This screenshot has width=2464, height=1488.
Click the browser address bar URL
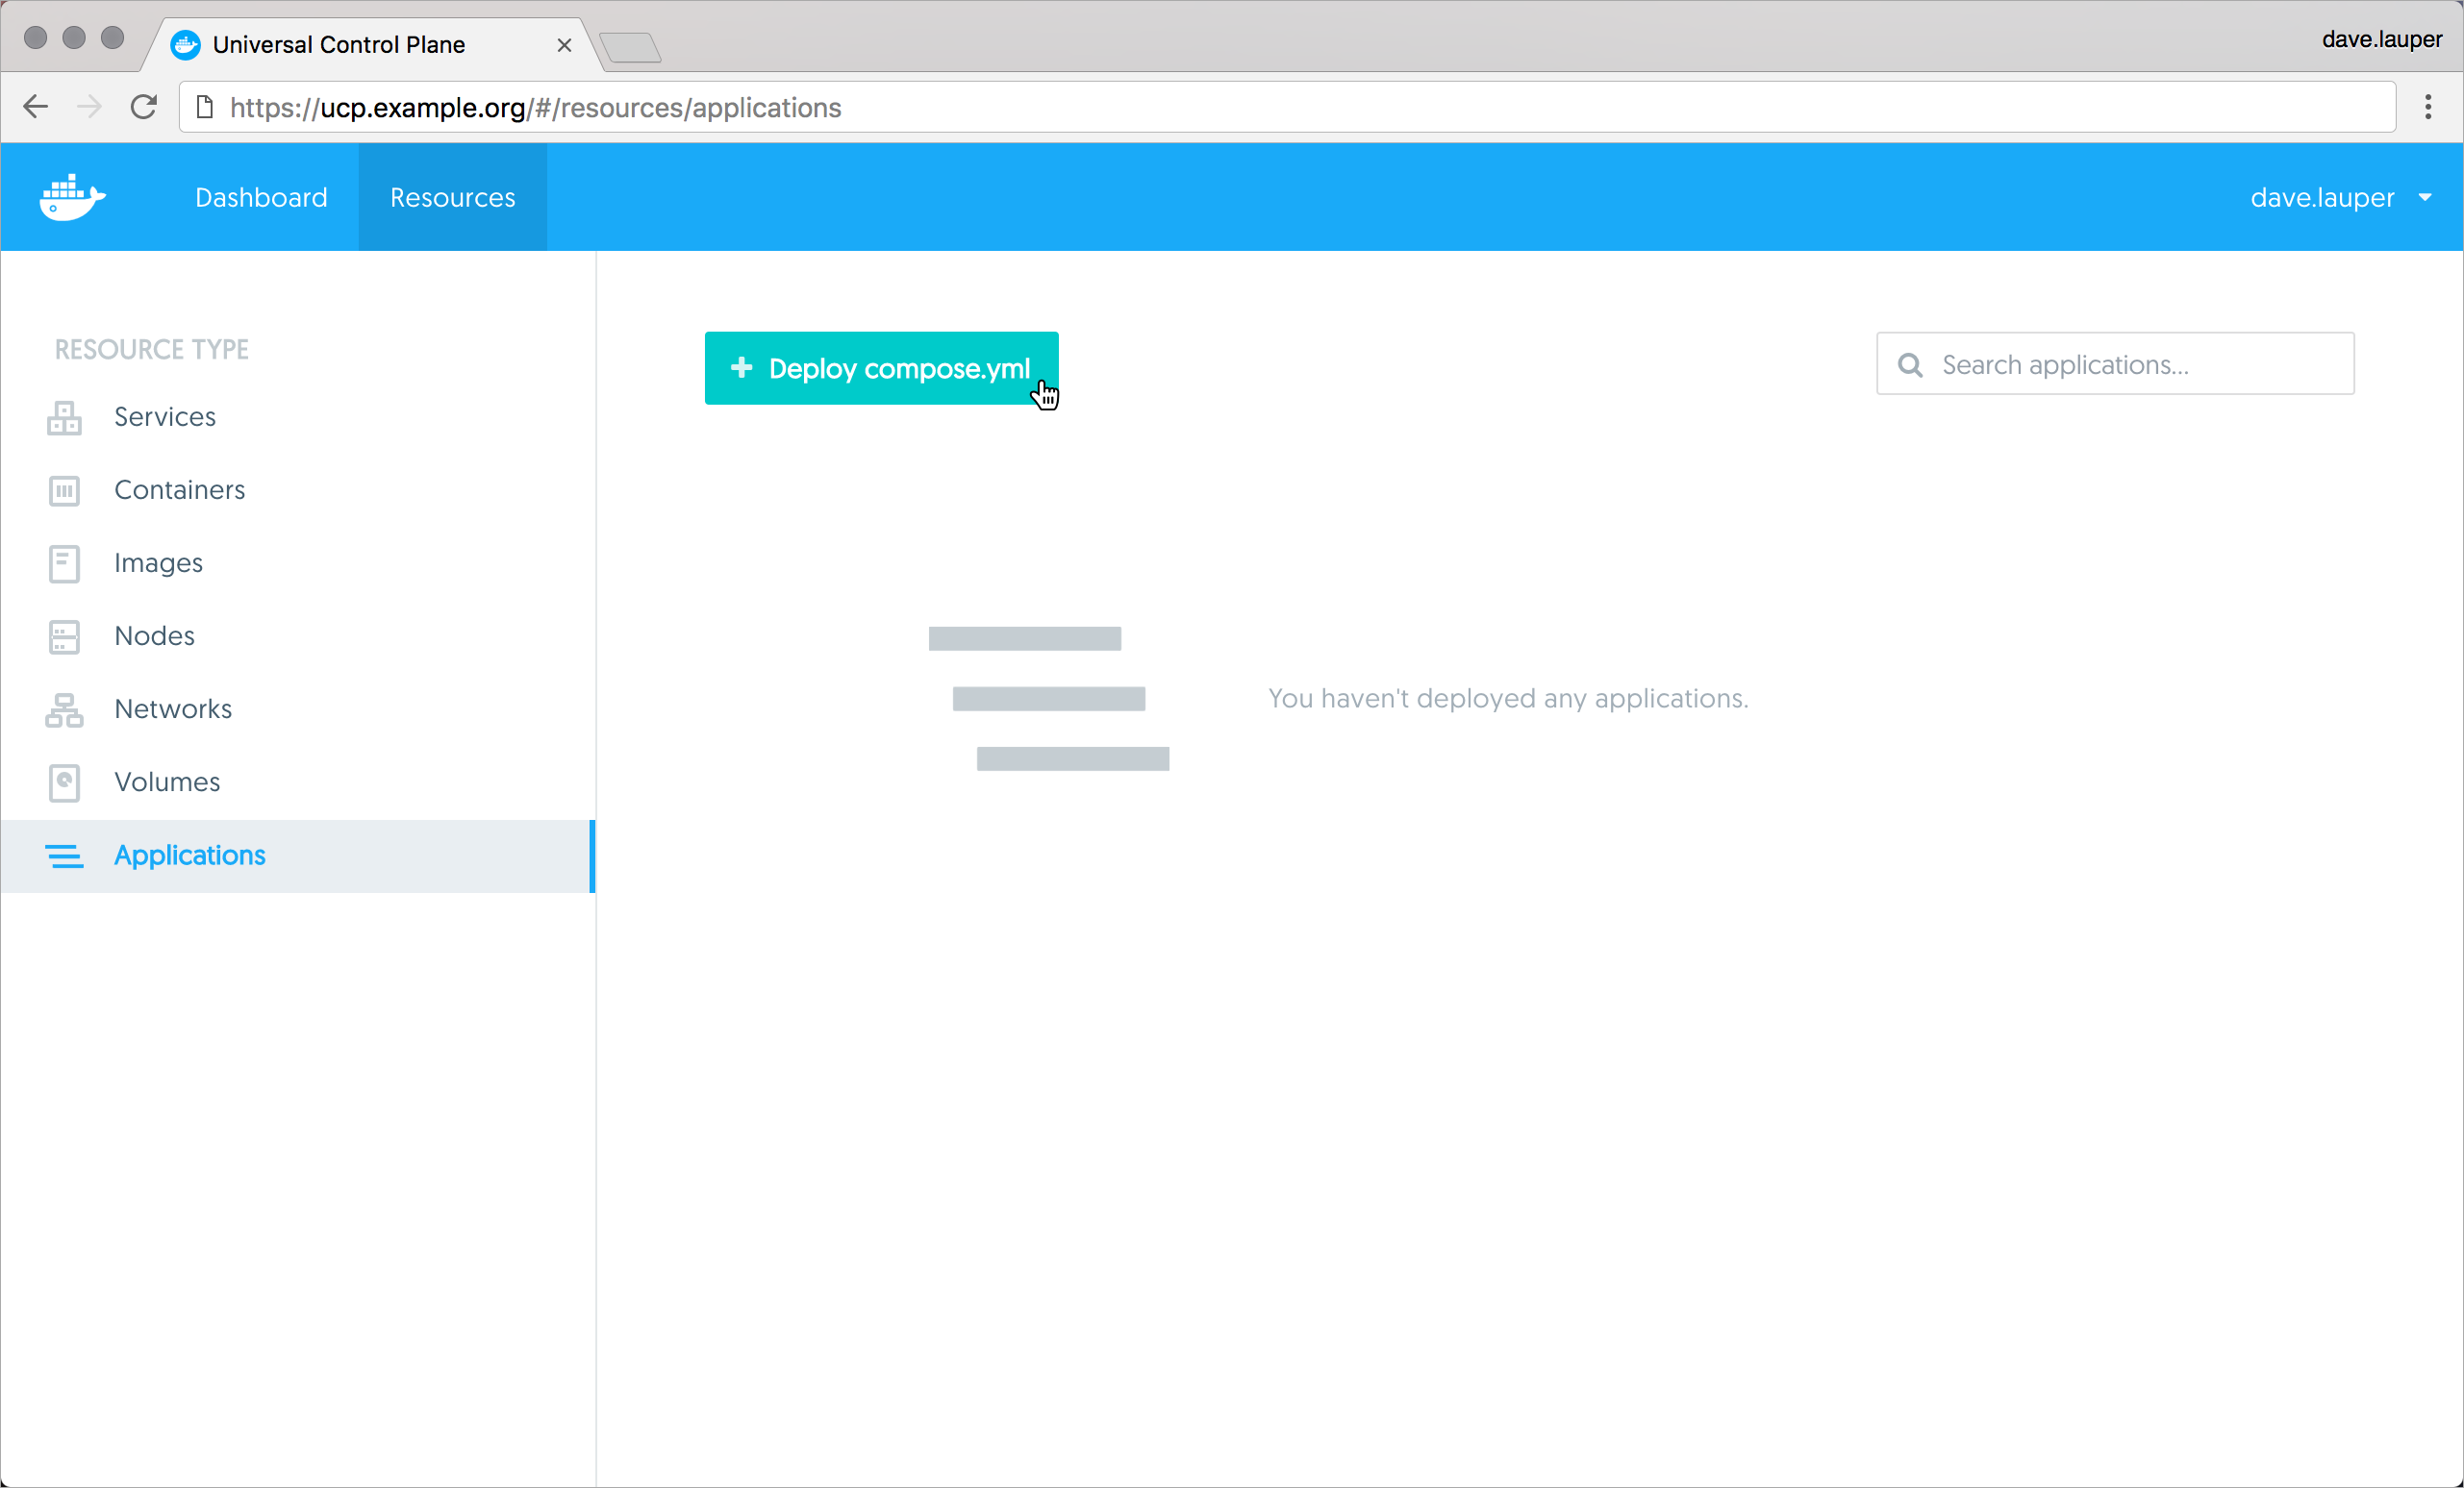click(x=536, y=108)
